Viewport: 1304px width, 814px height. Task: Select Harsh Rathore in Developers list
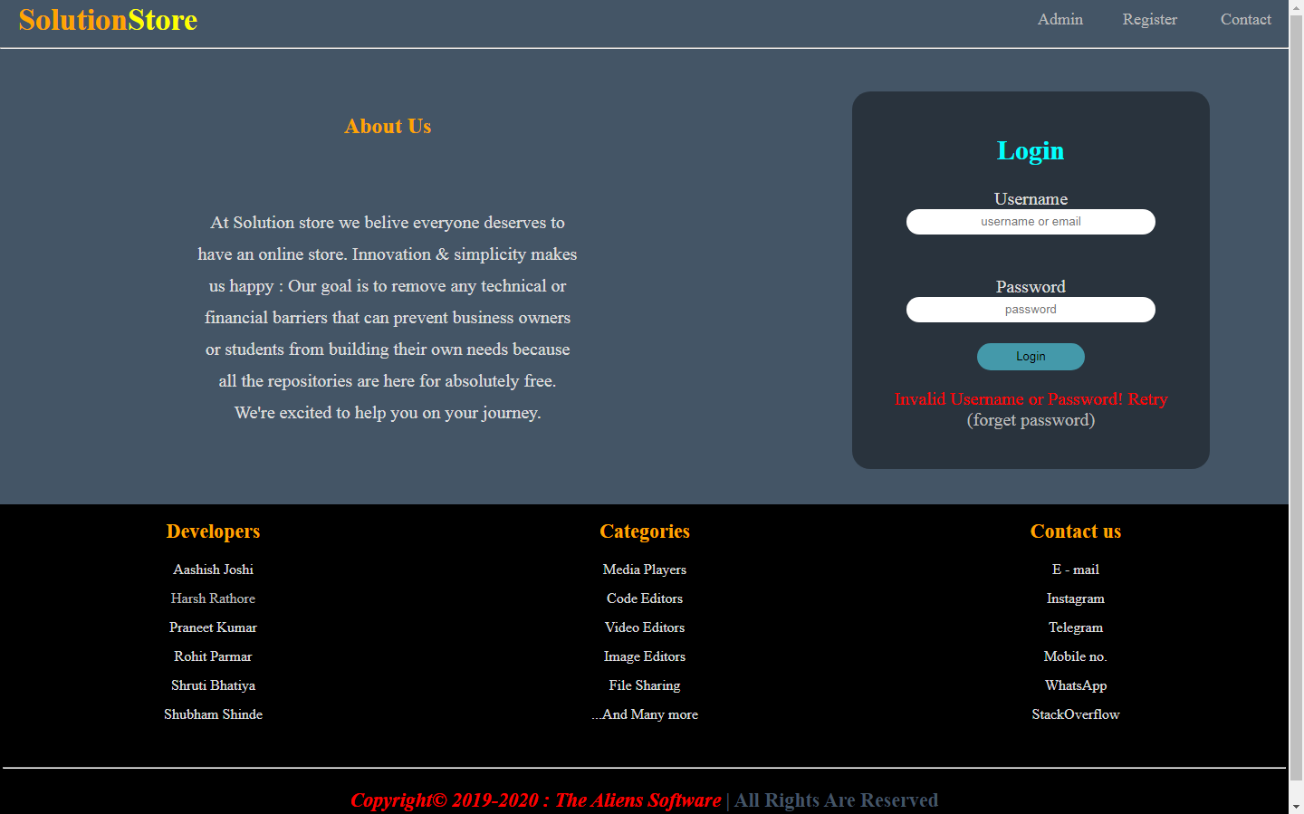tap(213, 599)
